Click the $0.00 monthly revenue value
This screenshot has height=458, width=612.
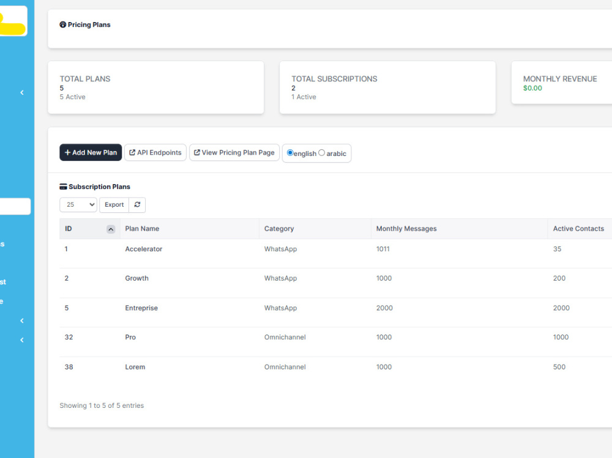point(532,88)
